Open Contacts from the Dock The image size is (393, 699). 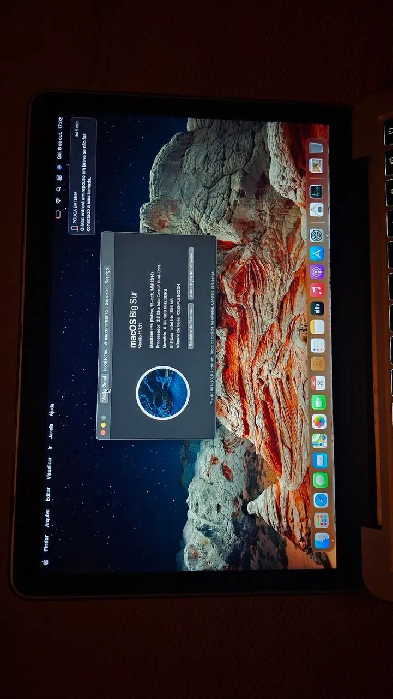(x=318, y=364)
